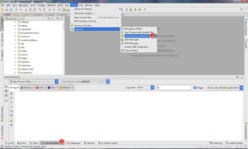Expand the alipay folder
Screen dimensions: 248x149
(15, 26)
